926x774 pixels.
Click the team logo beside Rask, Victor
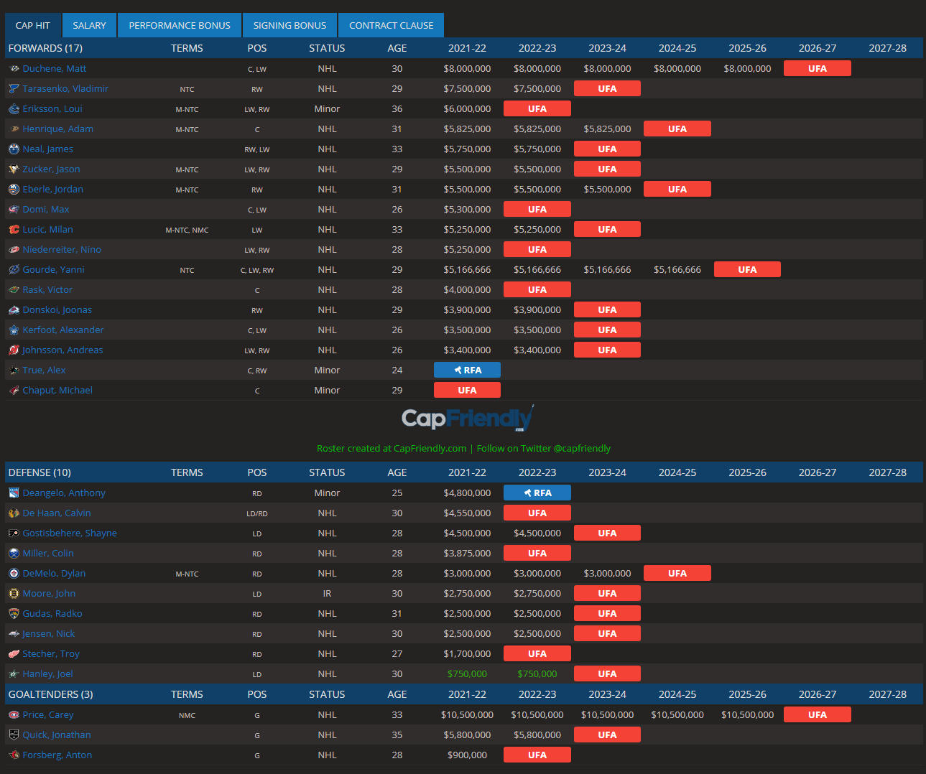(x=14, y=290)
